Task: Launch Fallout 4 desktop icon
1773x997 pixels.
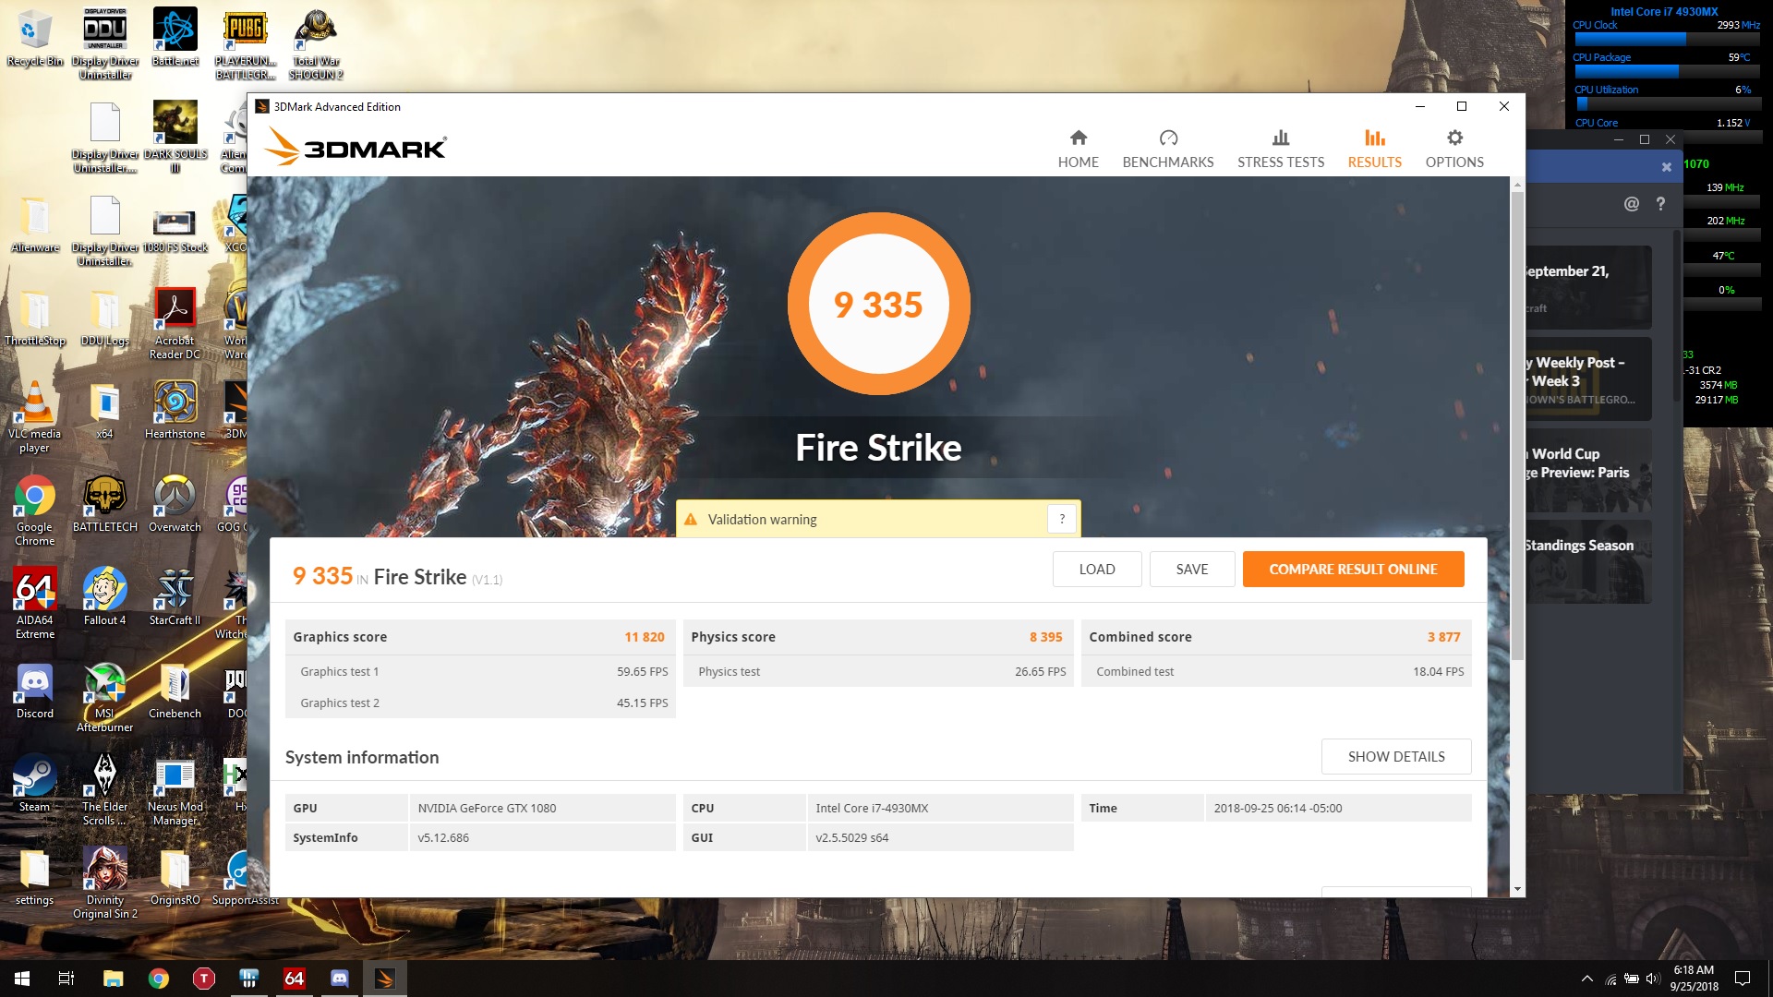Action: 105,597
